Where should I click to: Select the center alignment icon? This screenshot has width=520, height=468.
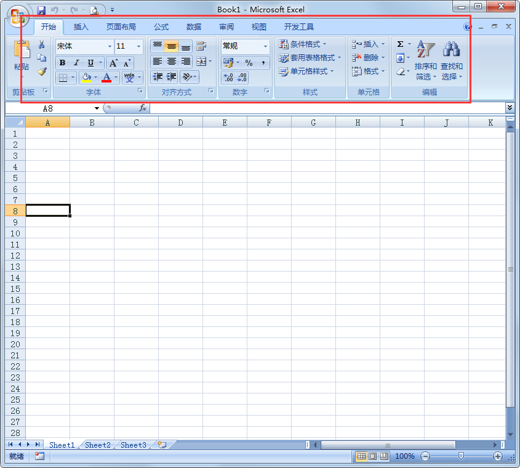[171, 62]
